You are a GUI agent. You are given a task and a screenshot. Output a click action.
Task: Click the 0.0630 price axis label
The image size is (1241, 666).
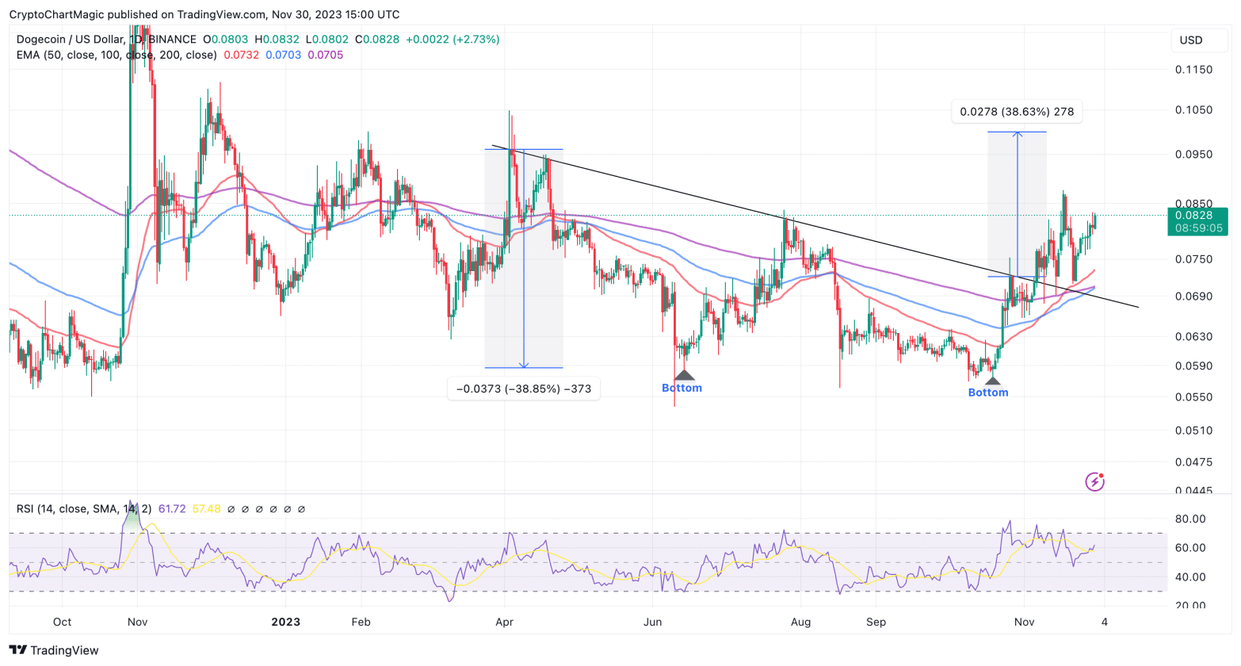[1193, 336]
